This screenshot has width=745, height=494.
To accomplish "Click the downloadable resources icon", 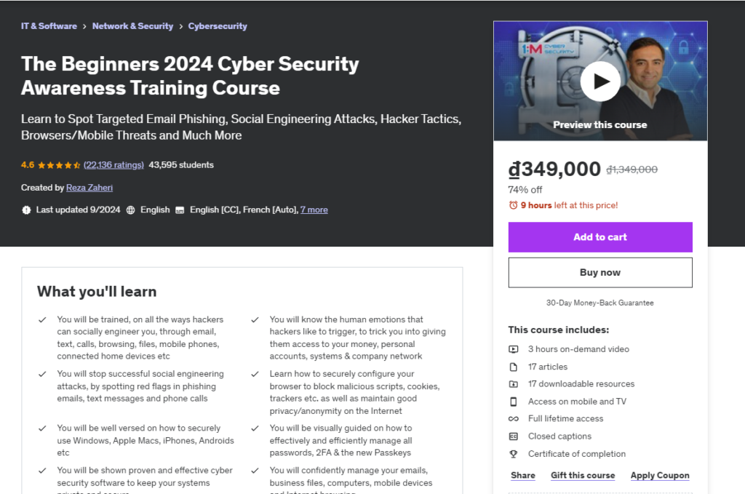I will point(514,383).
